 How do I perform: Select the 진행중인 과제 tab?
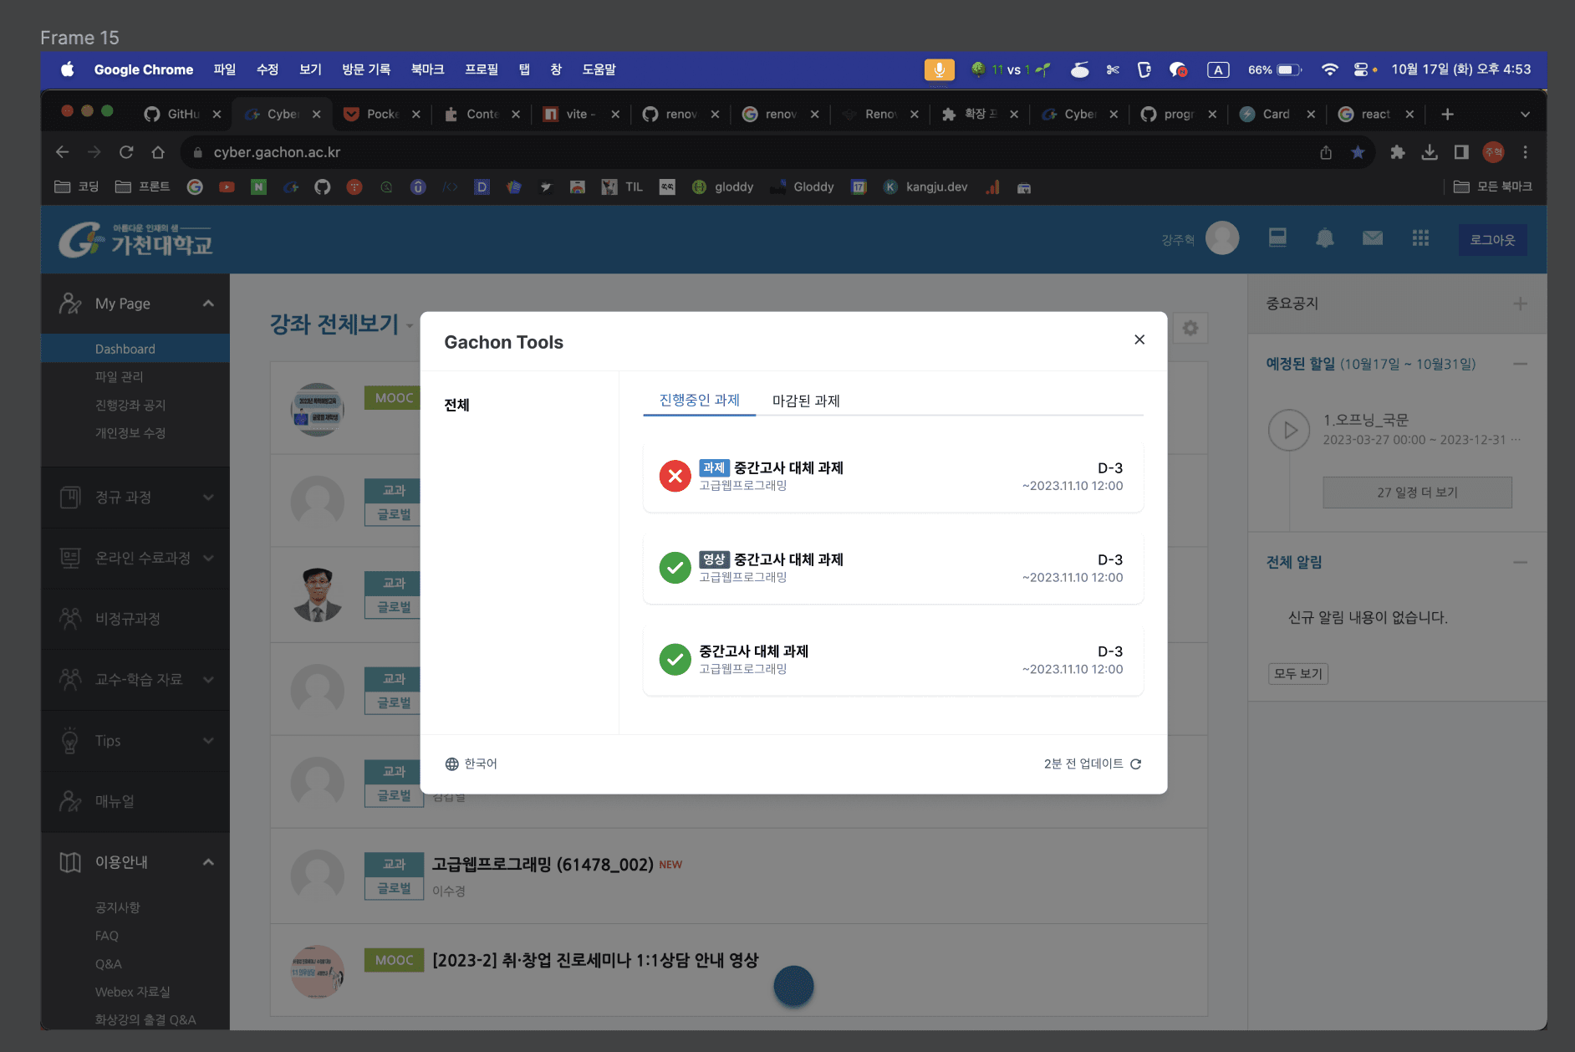699,401
